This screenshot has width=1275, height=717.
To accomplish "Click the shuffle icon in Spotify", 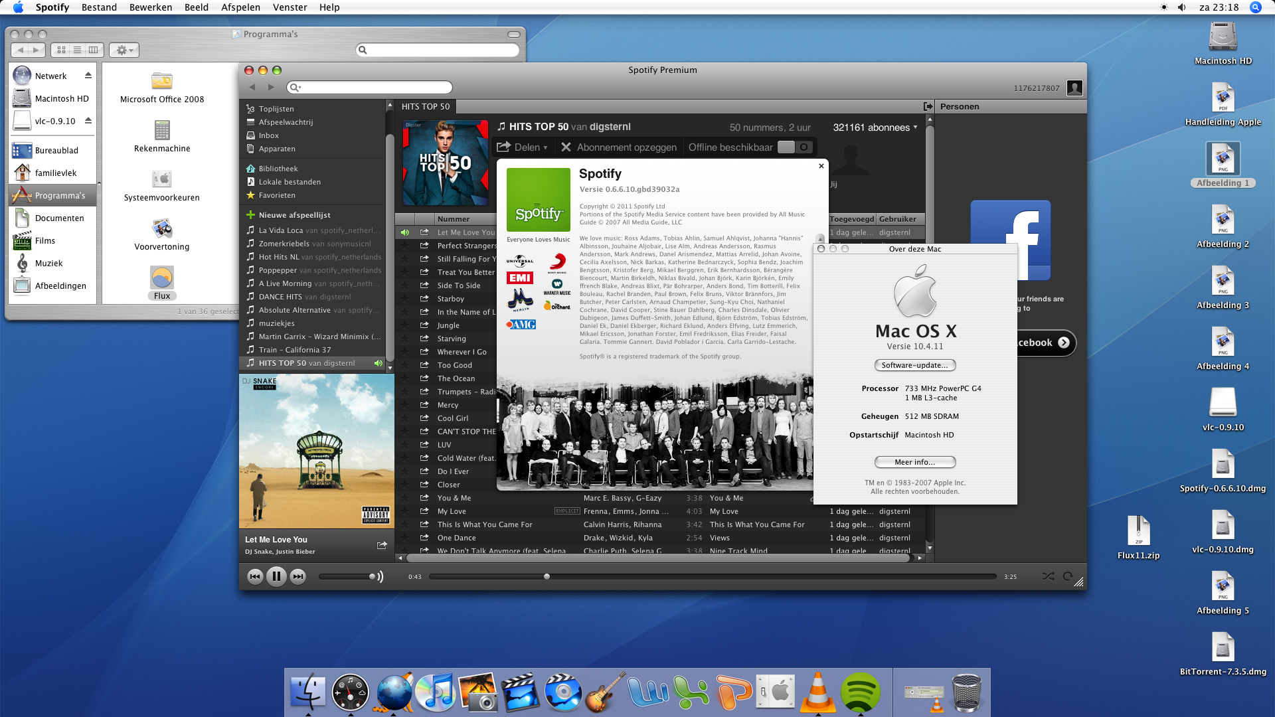I will pos(1048,576).
